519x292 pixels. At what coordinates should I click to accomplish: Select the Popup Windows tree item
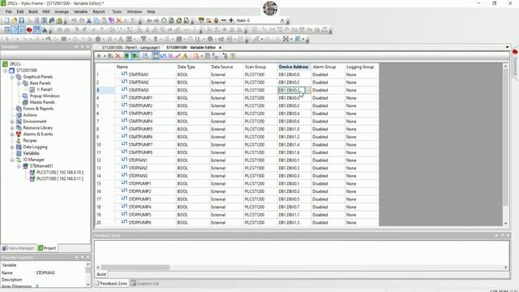[45, 96]
